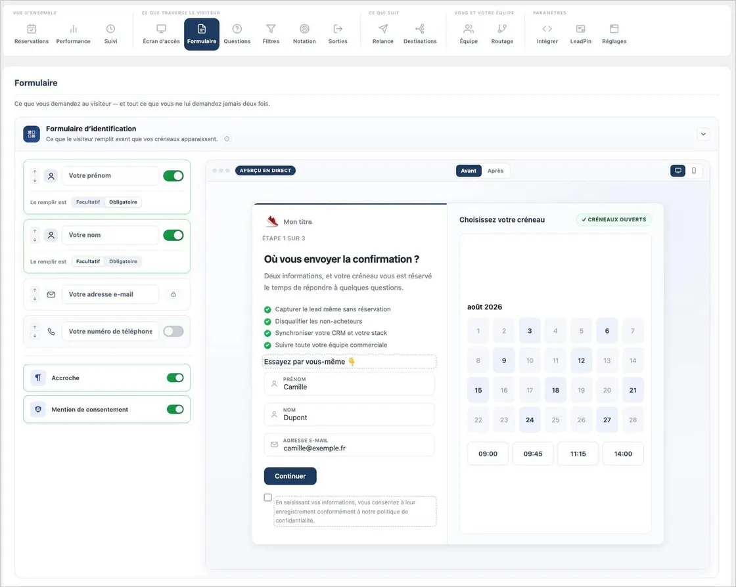Viewport: 736px width, 587px height.
Task: Click the lock icon on the e-mail field
Action: point(173,294)
